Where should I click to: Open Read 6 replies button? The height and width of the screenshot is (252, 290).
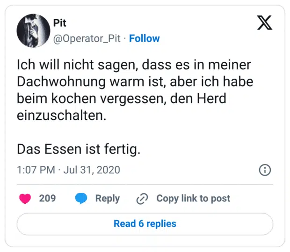(145, 223)
